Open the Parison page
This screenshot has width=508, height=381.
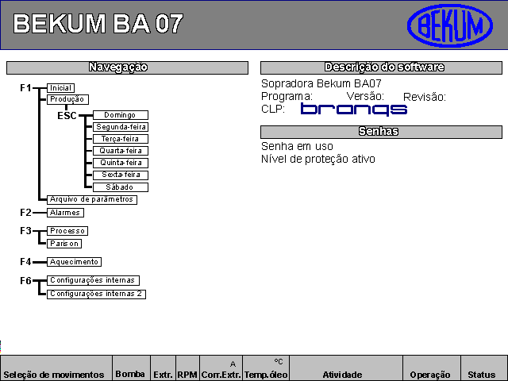point(63,244)
